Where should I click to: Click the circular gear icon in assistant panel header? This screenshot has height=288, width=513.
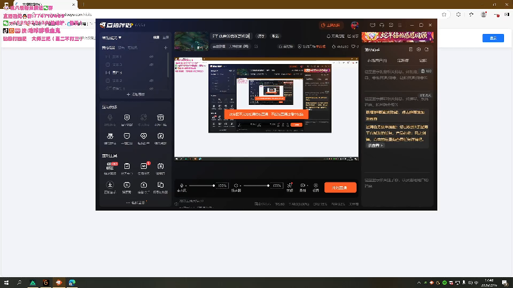click(419, 50)
